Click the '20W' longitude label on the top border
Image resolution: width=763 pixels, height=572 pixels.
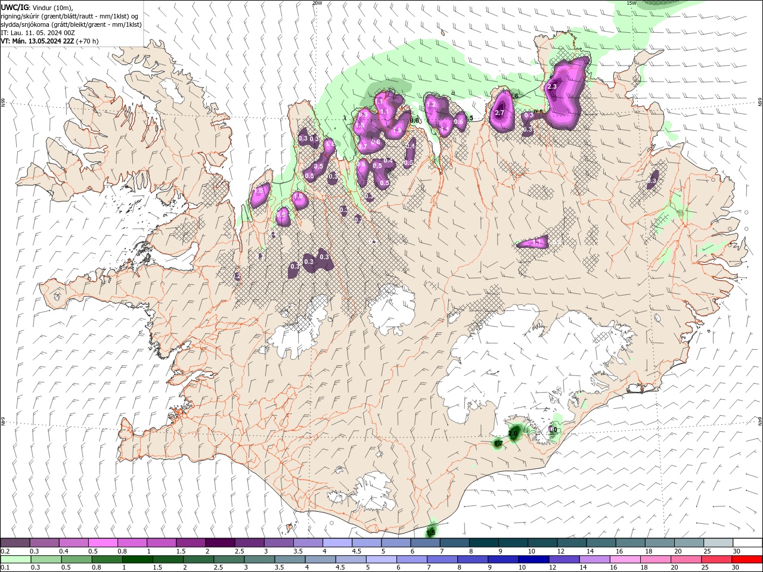tap(317, 3)
